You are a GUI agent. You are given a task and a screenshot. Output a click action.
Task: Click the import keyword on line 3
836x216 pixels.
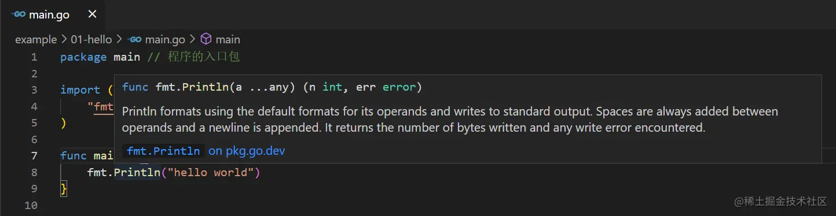[x=80, y=90]
